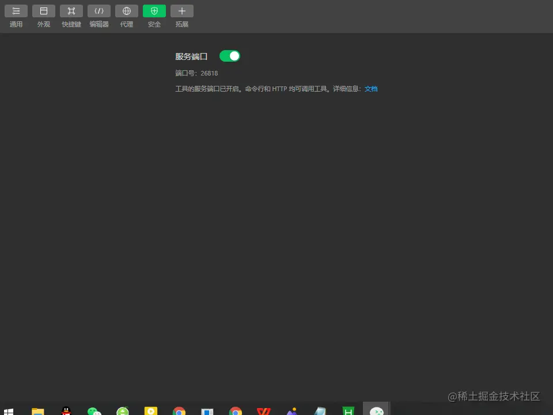
Task: Open the QQ penguin taskbar icon
Action: (66, 411)
